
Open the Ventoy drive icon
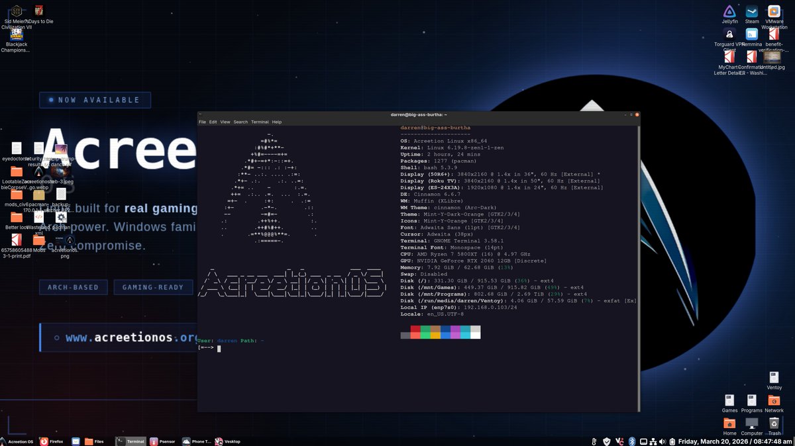tap(774, 378)
